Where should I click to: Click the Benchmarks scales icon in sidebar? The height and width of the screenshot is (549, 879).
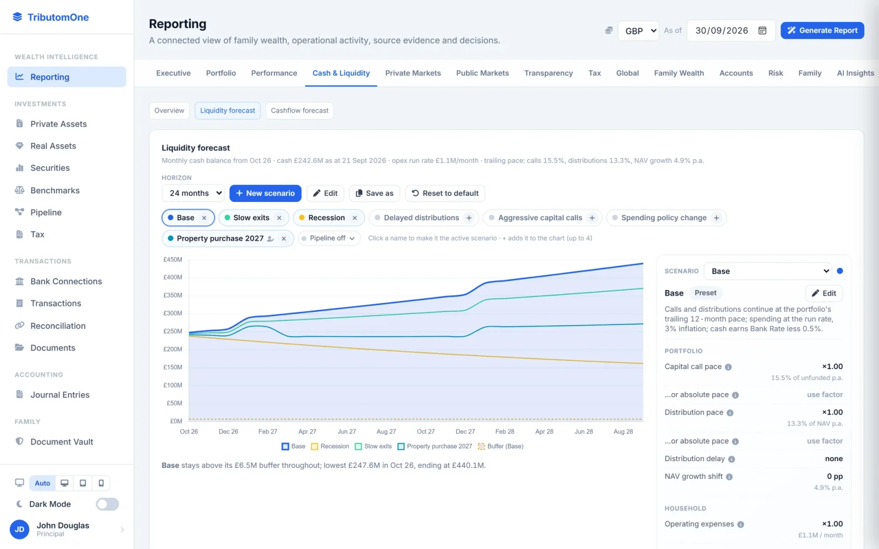[x=20, y=191]
